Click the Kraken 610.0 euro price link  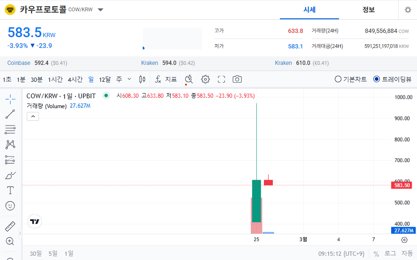(x=283, y=63)
